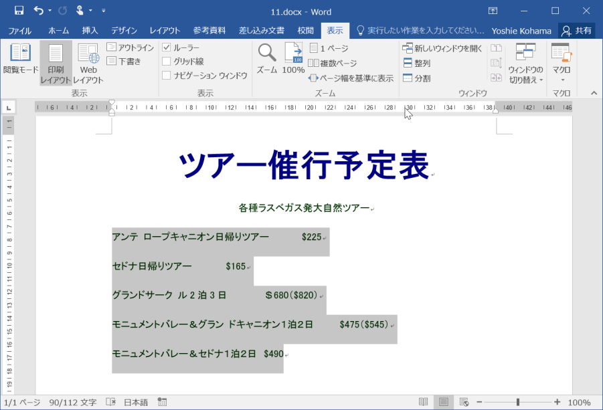Open the undo history dropdown arrow

pos(50,11)
